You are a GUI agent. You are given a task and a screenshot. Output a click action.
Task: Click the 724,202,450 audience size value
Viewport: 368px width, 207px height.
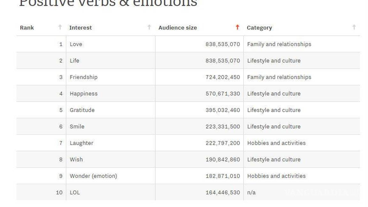223,77
